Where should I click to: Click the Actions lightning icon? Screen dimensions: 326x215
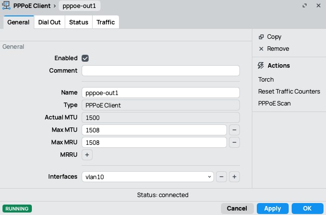261,66
